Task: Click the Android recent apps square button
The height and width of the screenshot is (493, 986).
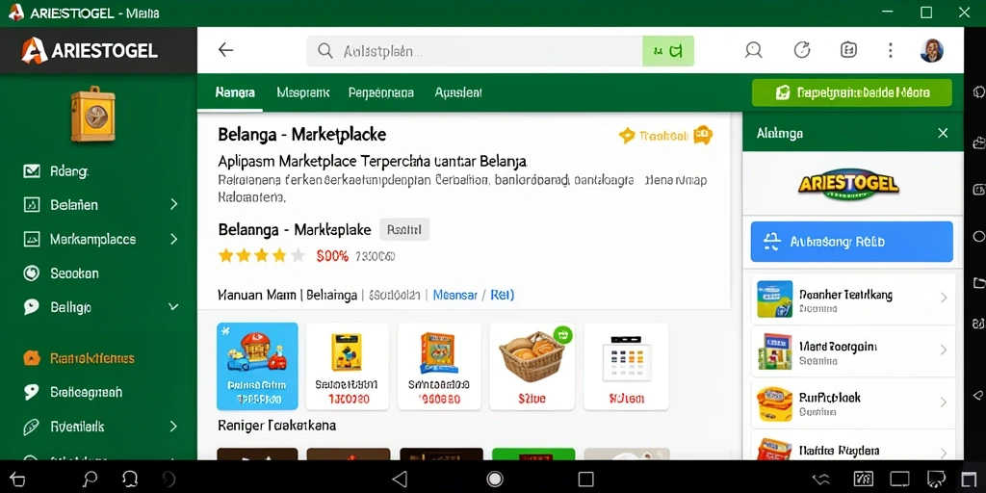Action: point(586,480)
